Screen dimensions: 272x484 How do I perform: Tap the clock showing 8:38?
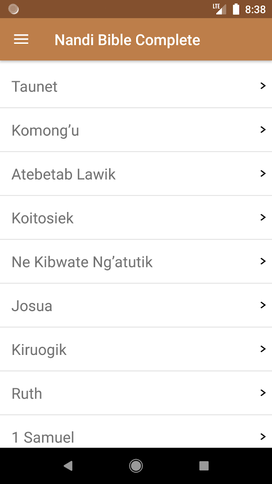point(255,9)
